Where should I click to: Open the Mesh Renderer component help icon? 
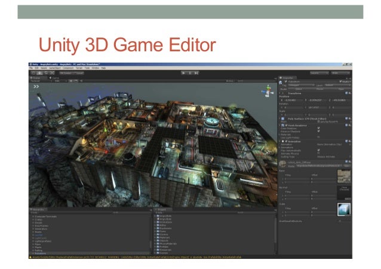(x=346, y=125)
